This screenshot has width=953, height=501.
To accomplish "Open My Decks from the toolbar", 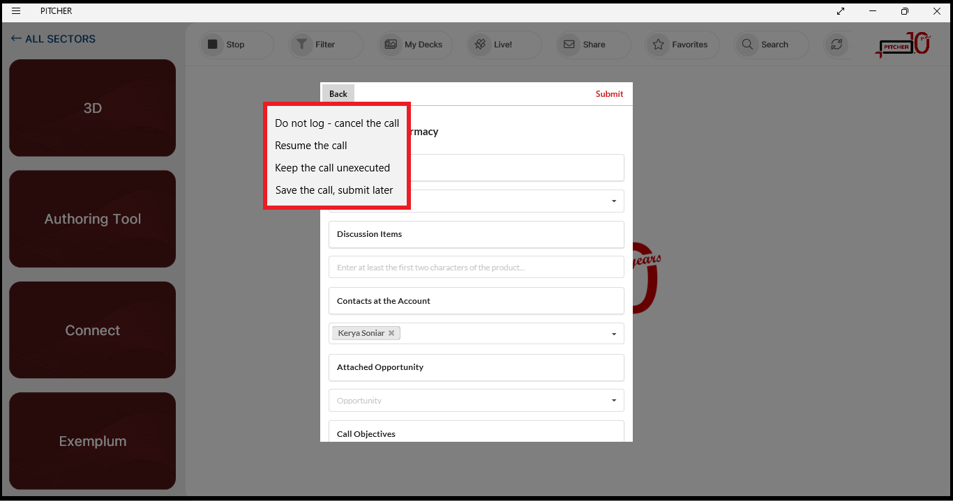I will coord(391,45).
